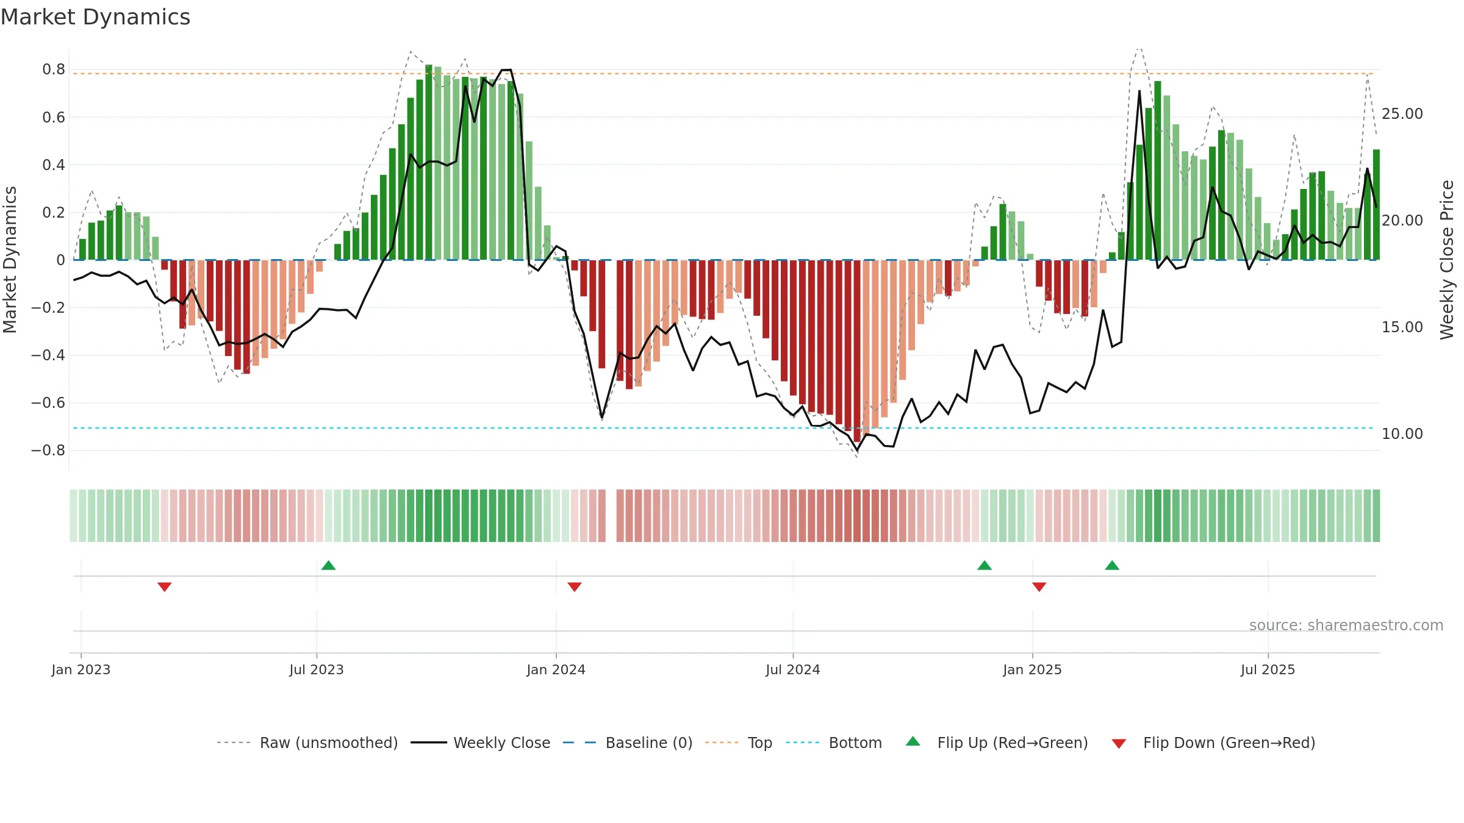Click the last green bar at far right
The height and width of the screenshot is (823, 1464).
tap(1376, 205)
